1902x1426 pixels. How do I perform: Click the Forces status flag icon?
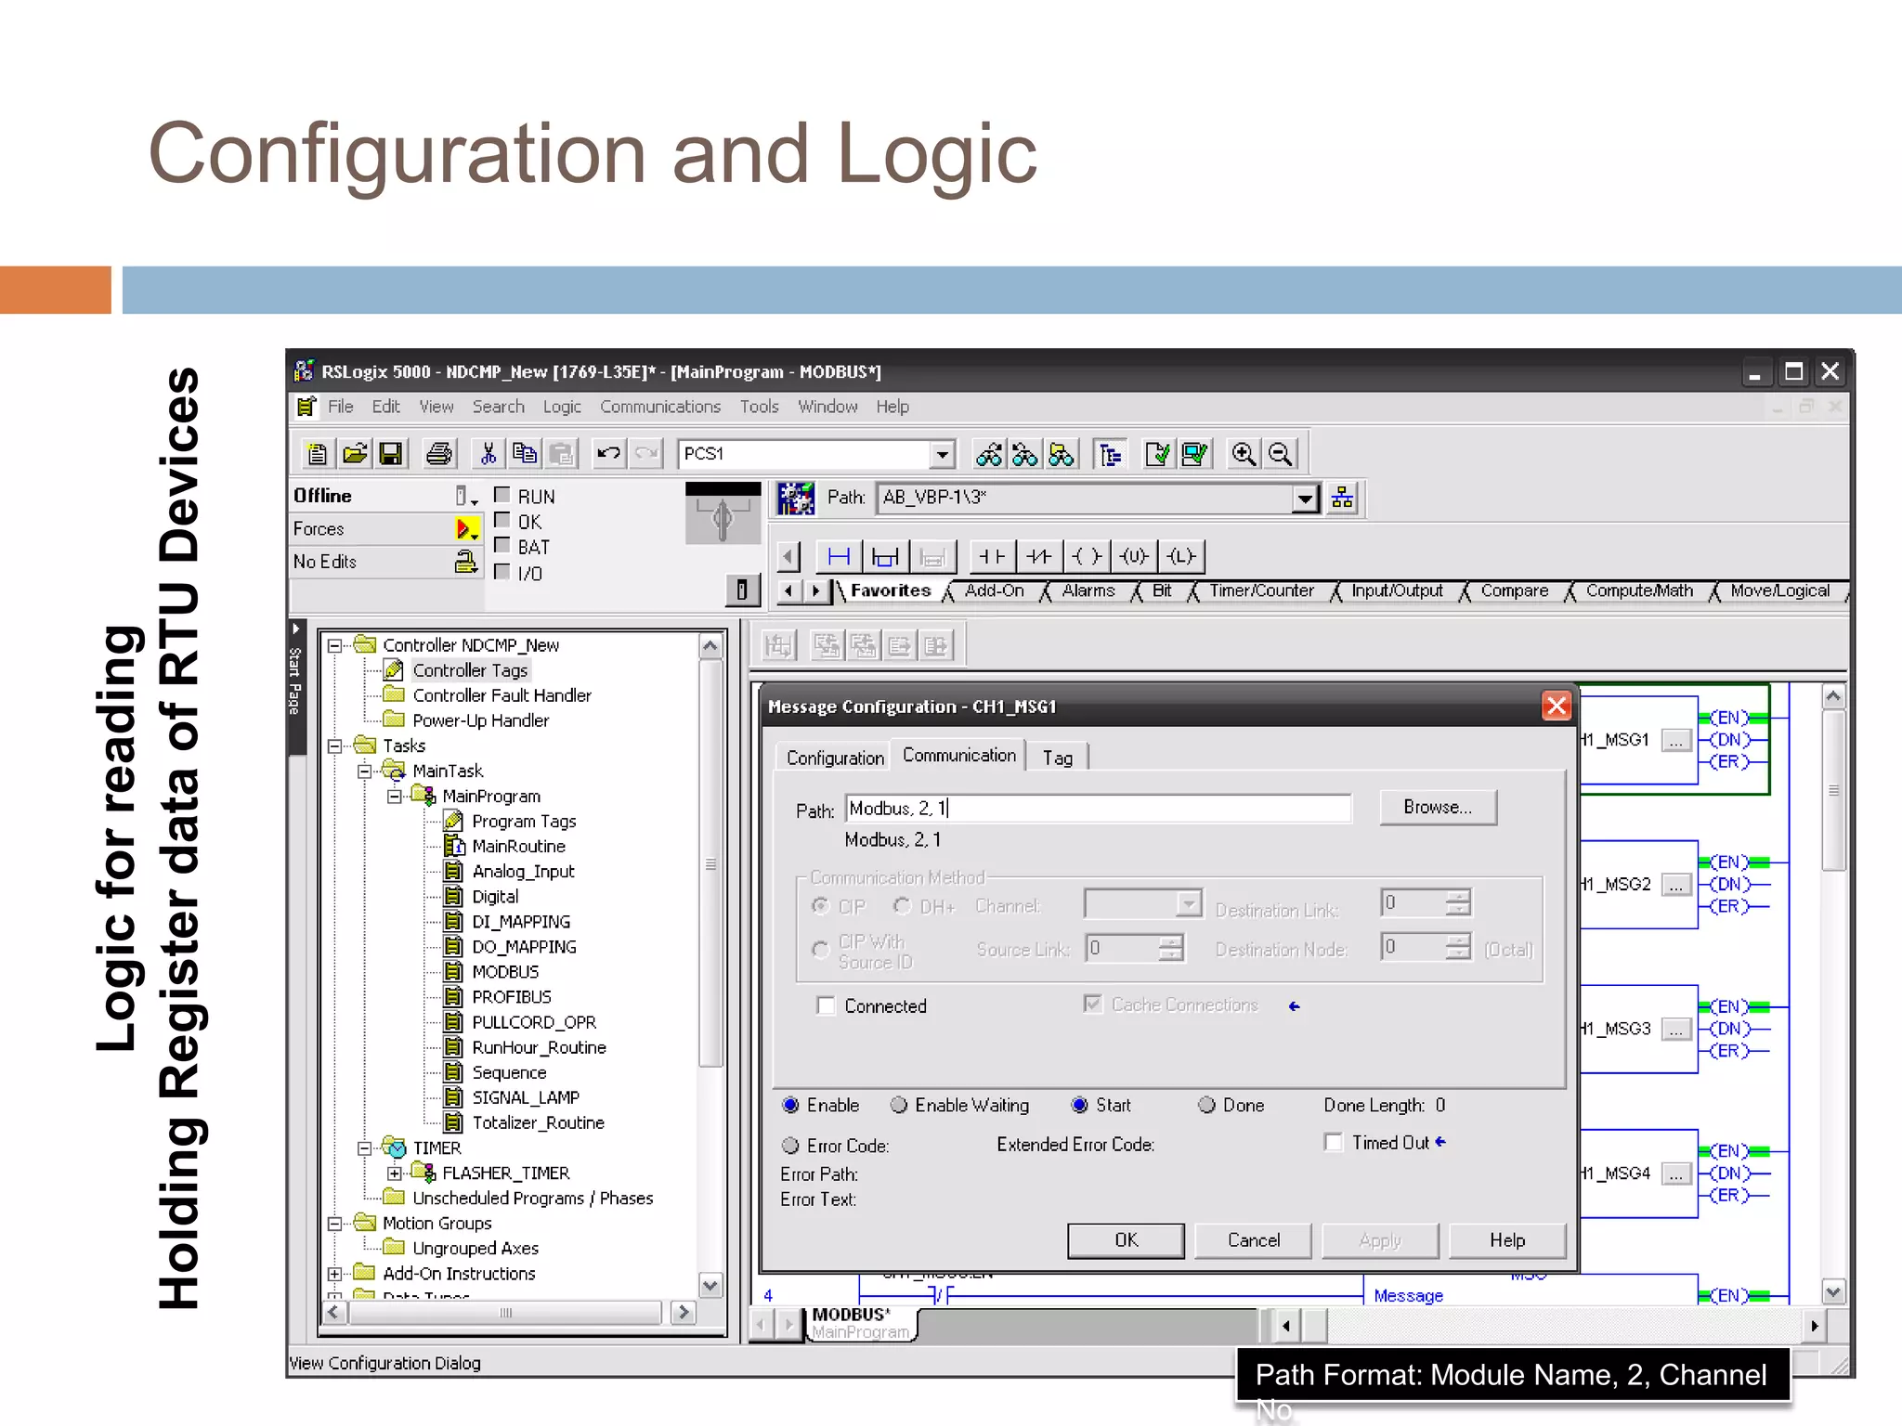pyautogui.click(x=467, y=529)
